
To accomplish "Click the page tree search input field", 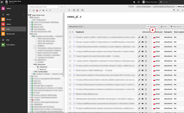I will 45,7.
